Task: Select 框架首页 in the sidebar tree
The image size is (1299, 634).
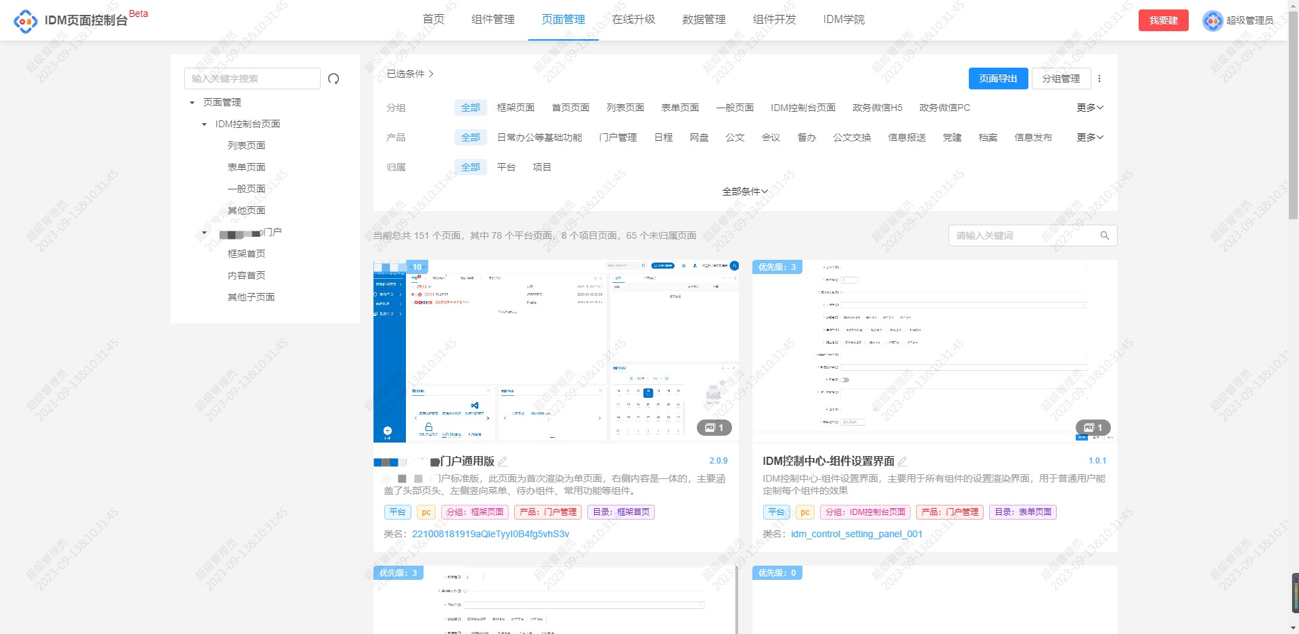Action: 246,254
